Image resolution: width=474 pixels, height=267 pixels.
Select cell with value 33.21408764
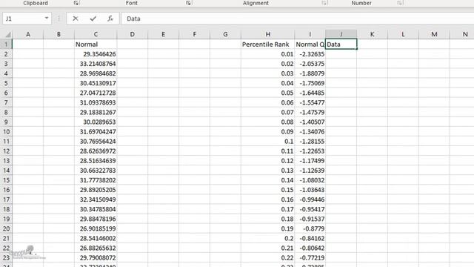click(96, 64)
